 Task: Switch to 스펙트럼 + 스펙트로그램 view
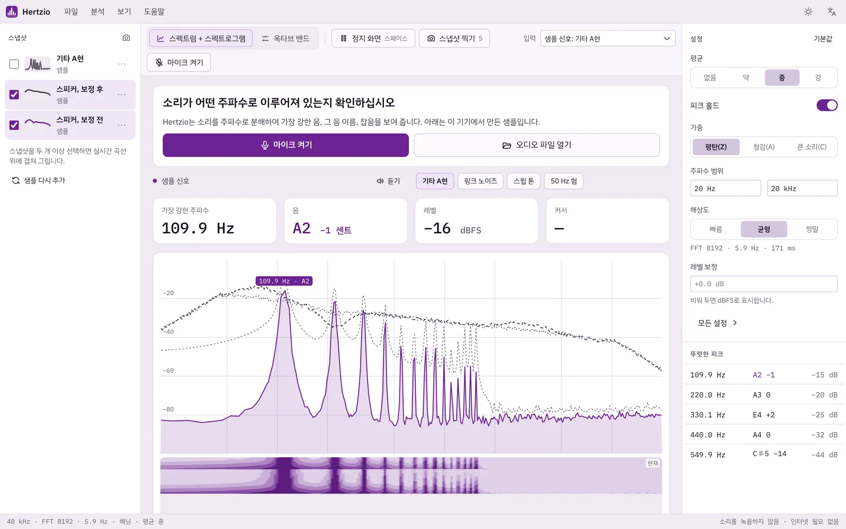click(x=201, y=39)
